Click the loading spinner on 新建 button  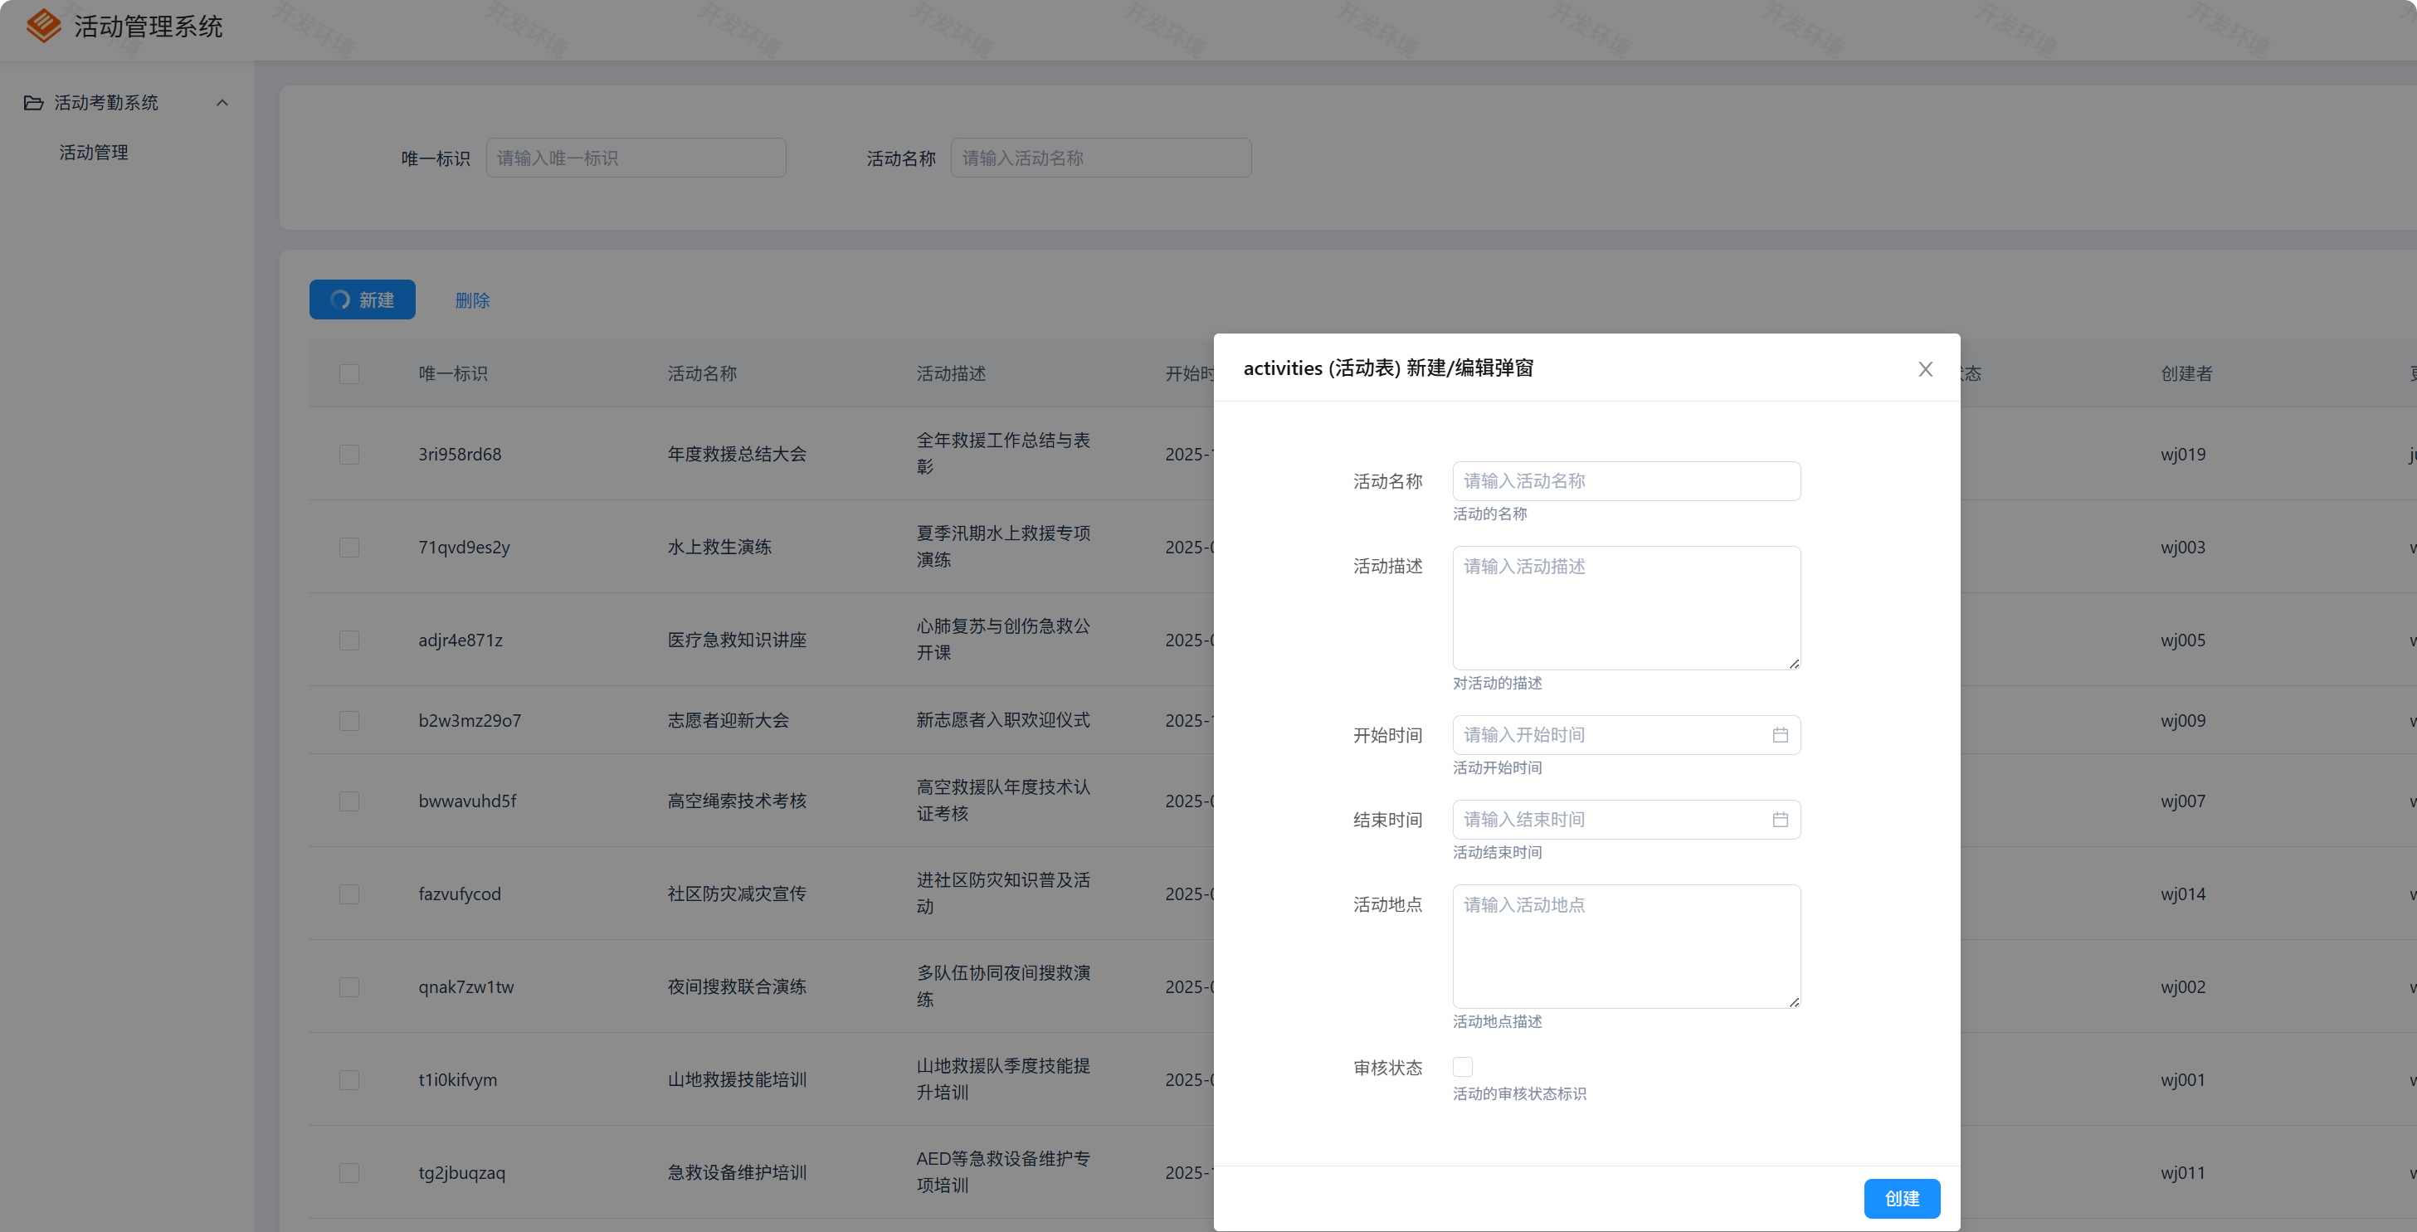click(340, 299)
